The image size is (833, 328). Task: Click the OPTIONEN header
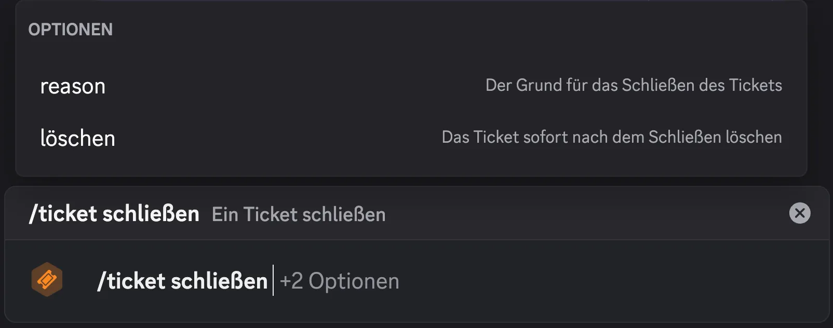pos(70,30)
